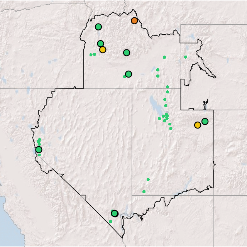Select topmost small dot of the west-border cluster
The height and width of the screenshot is (247, 247).
[39, 139]
